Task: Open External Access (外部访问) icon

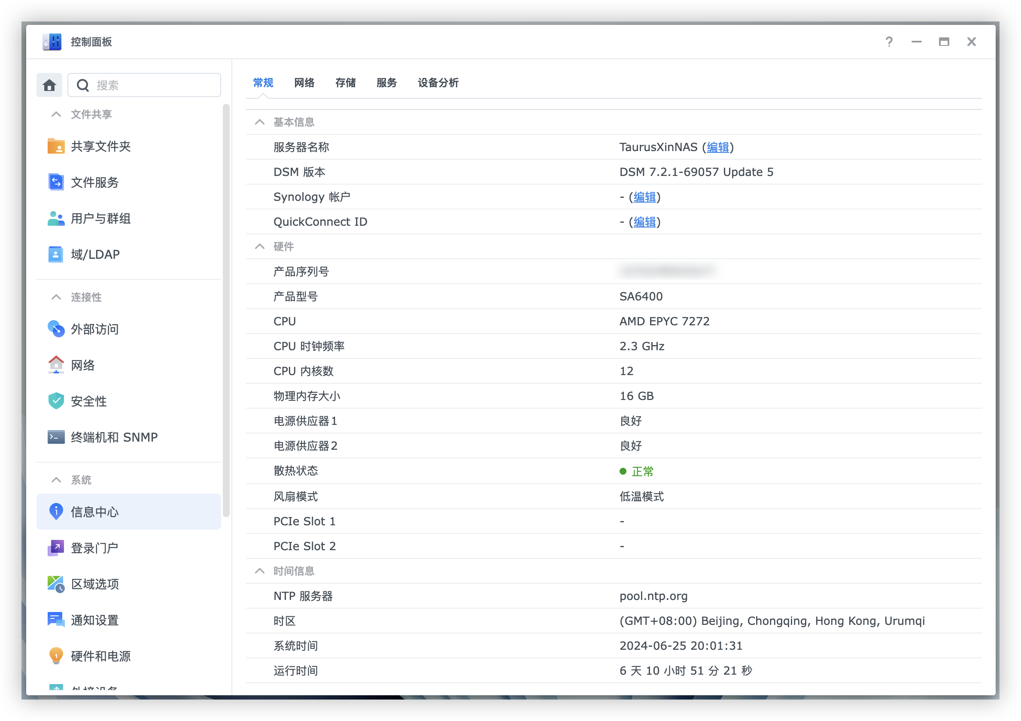Action: click(x=56, y=329)
